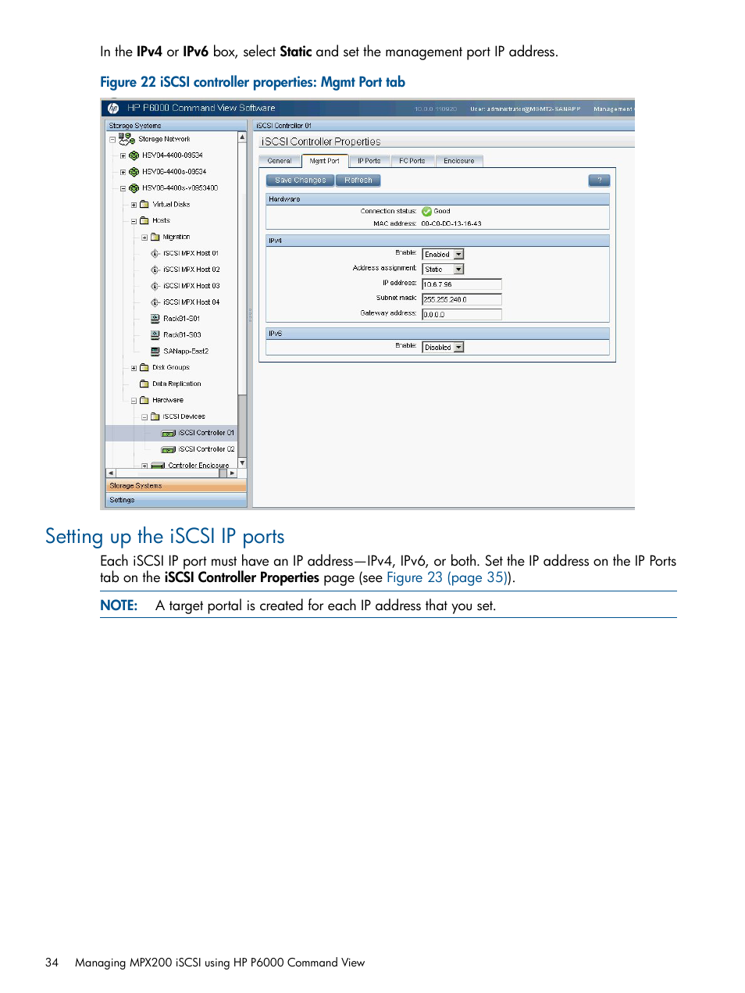Open the Storage Systems navigation pane
The width and height of the screenshot is (745, 993).
coord(176,486)
